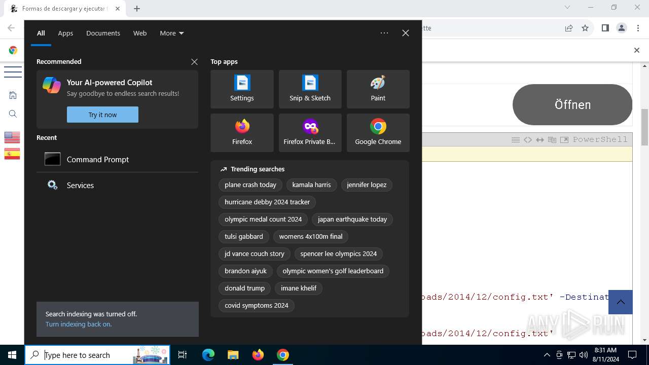Image resolution: width=649 pixels, height=365 pixels.
Task: Click Turn indexing back on link
Action: [79, 324]
